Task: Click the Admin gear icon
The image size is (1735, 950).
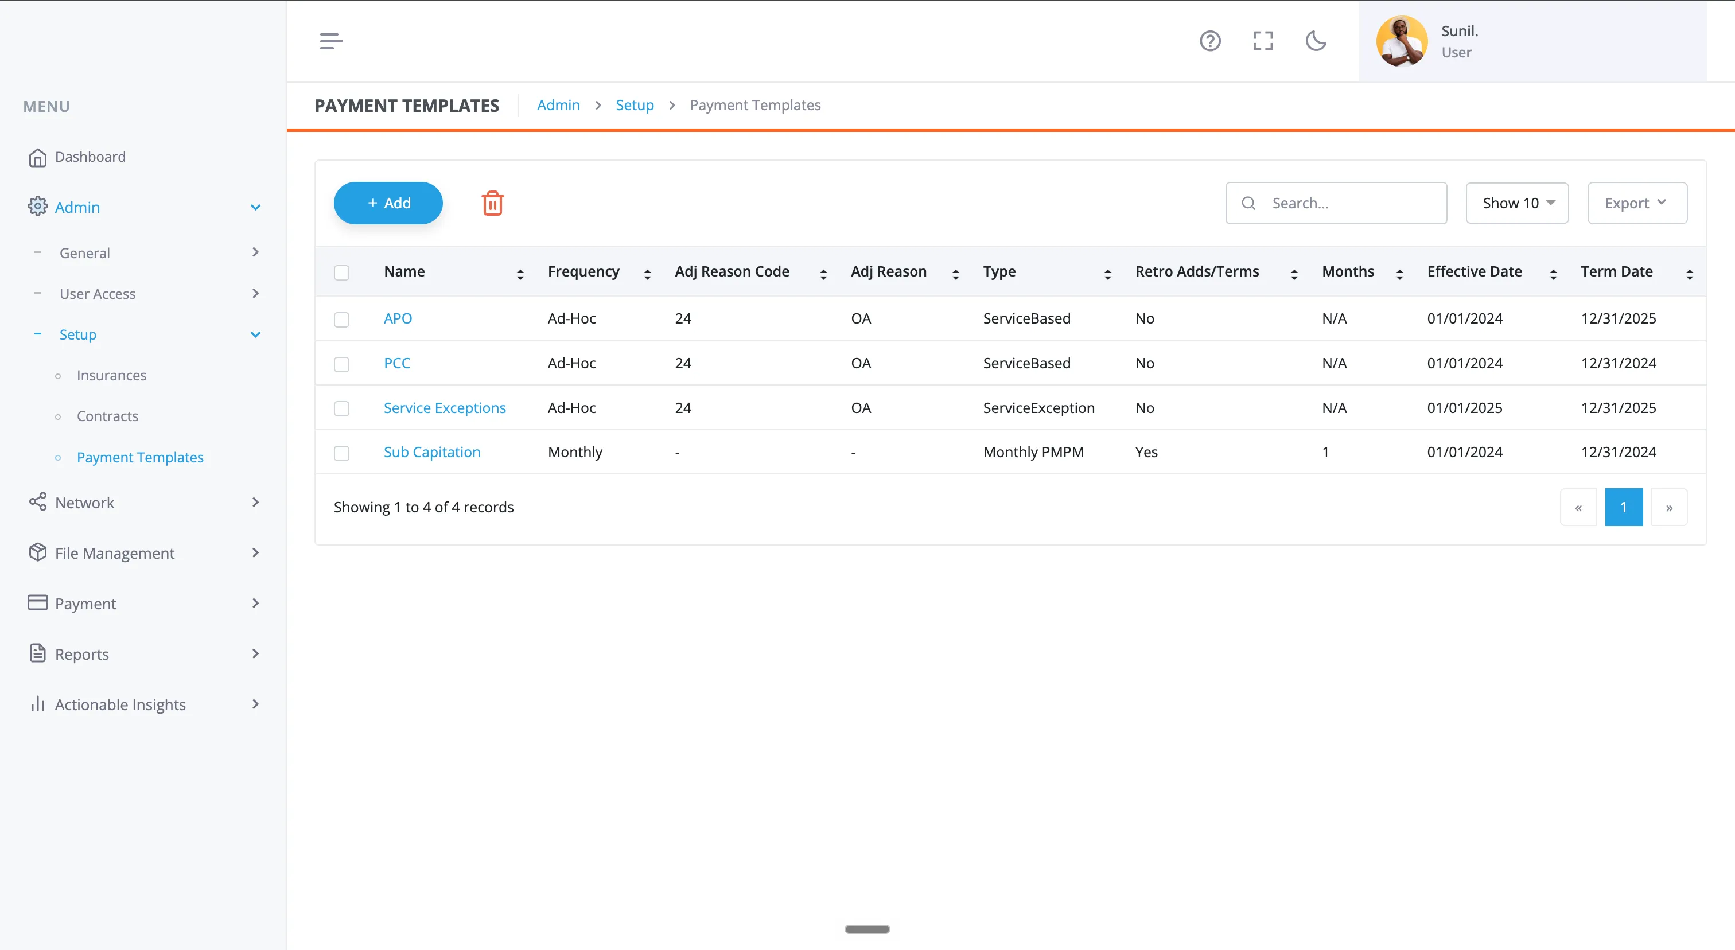Action: tap(38, 207)
